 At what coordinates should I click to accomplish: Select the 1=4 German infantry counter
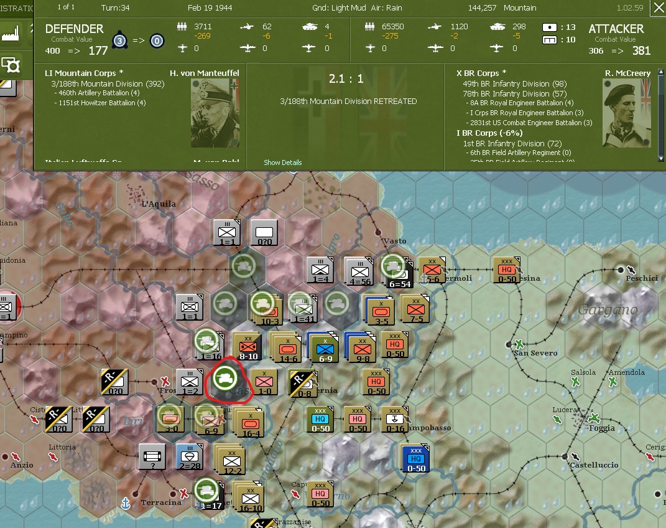pos(320,270)
